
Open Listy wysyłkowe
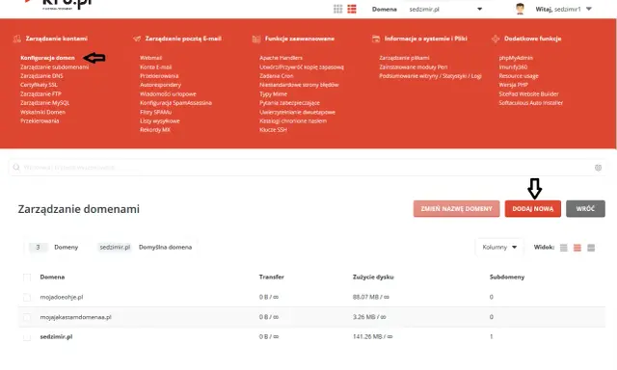coord(160,120)
